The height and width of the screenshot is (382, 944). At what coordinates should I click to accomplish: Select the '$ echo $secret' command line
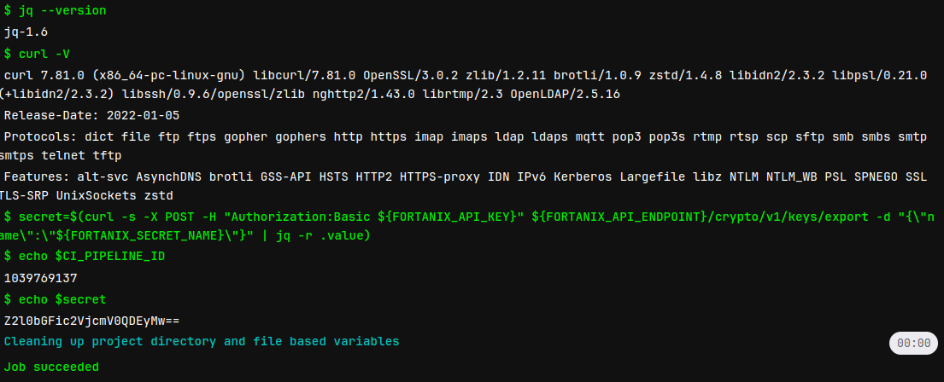pyautogui.click(x=55, y=299)
